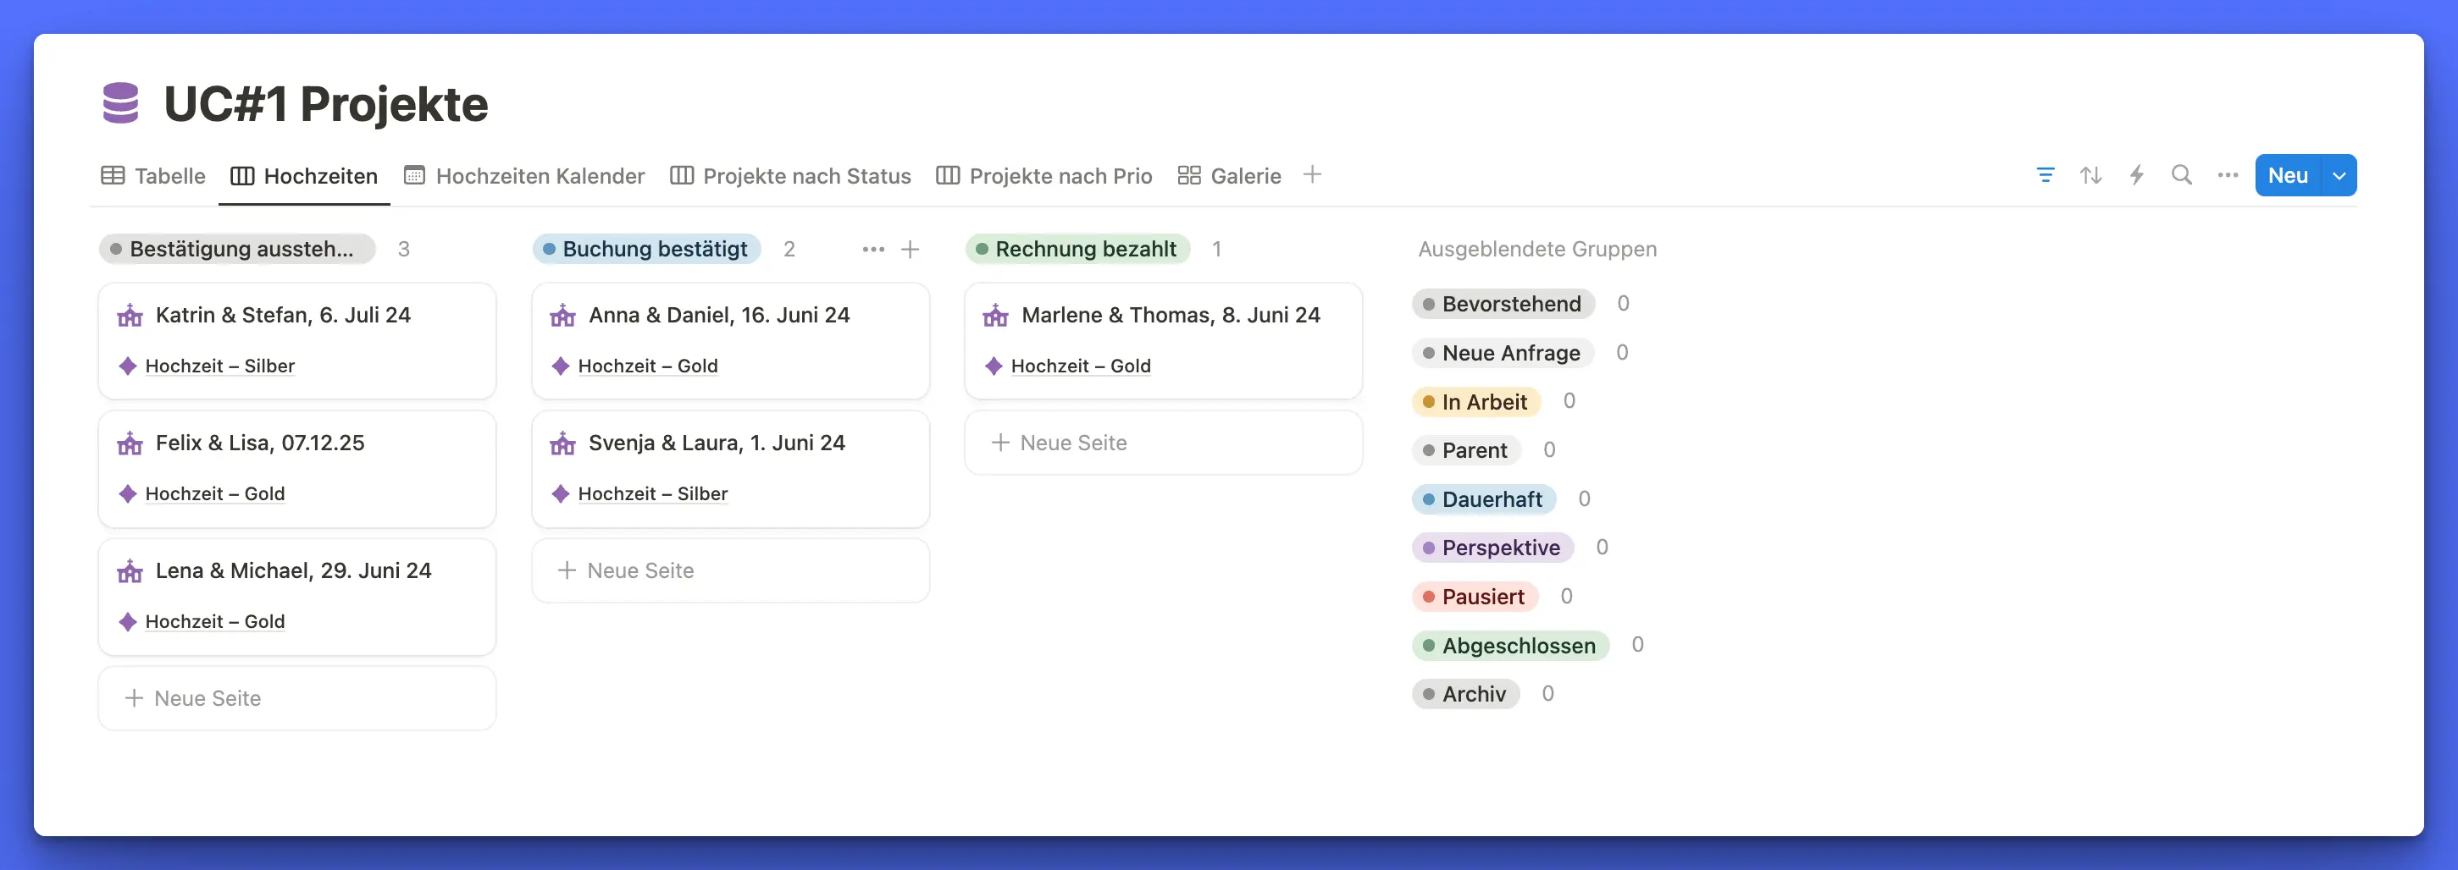Click the lightning bolt automations icon
This screenshot has height=870, width=2458.
2136,175
